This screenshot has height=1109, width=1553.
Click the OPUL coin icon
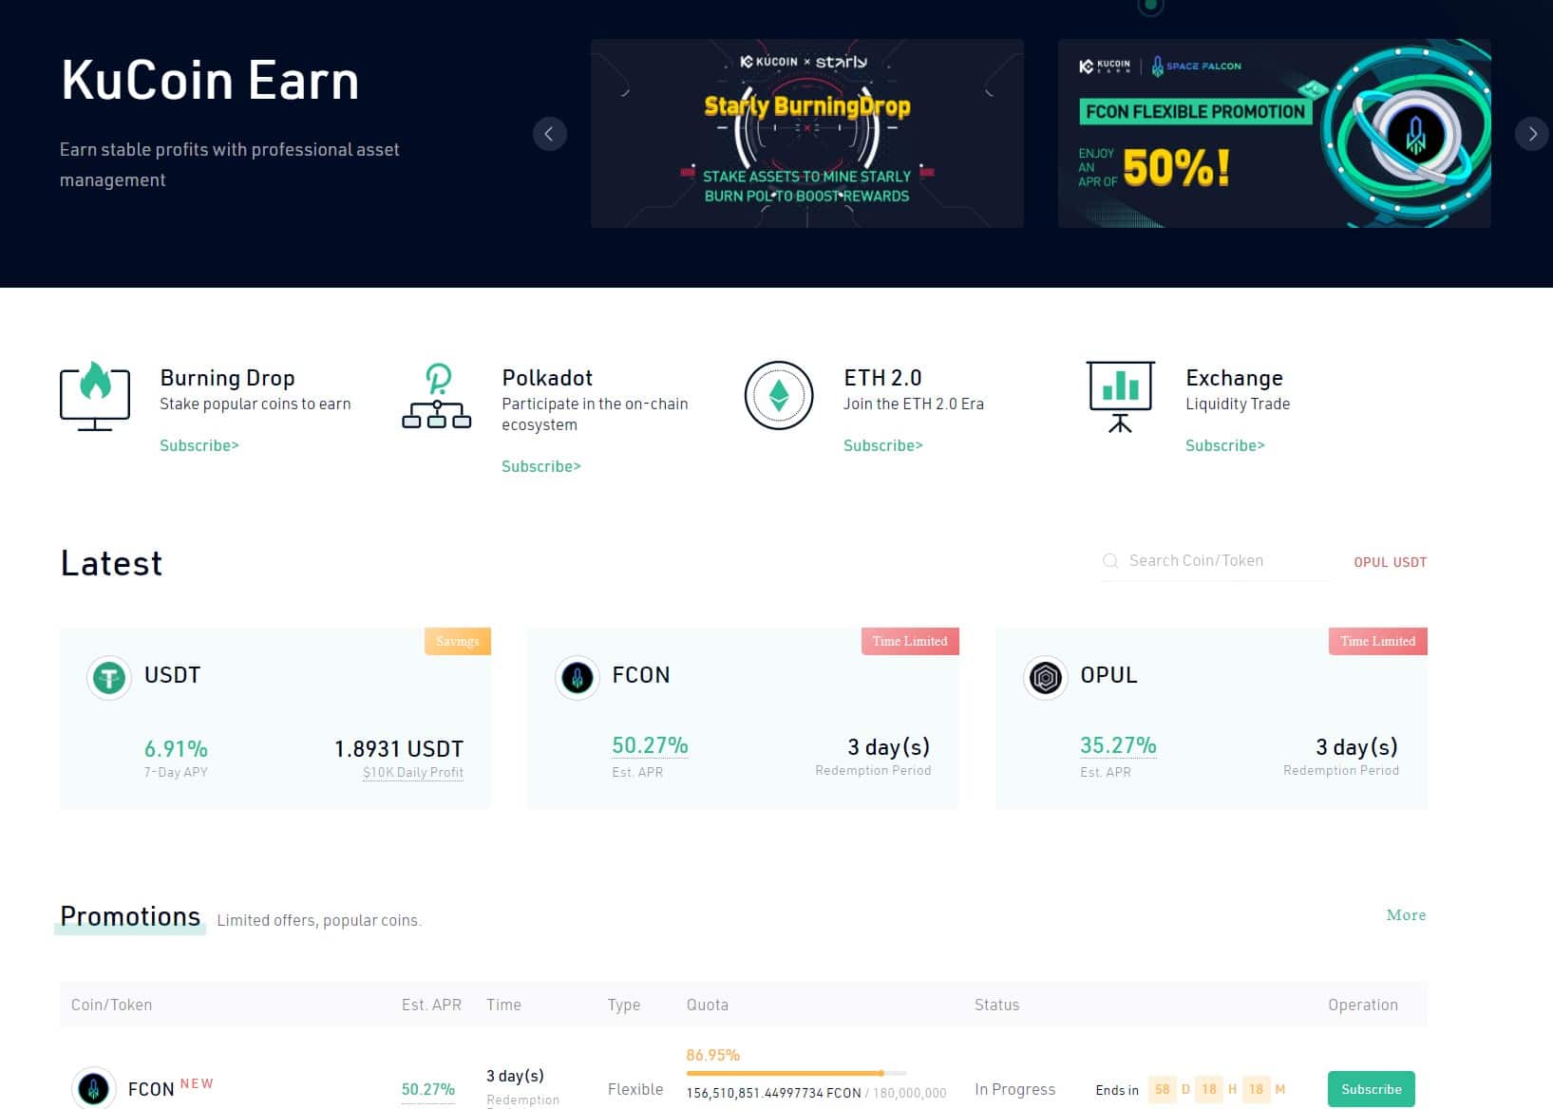click(1045, 678)
